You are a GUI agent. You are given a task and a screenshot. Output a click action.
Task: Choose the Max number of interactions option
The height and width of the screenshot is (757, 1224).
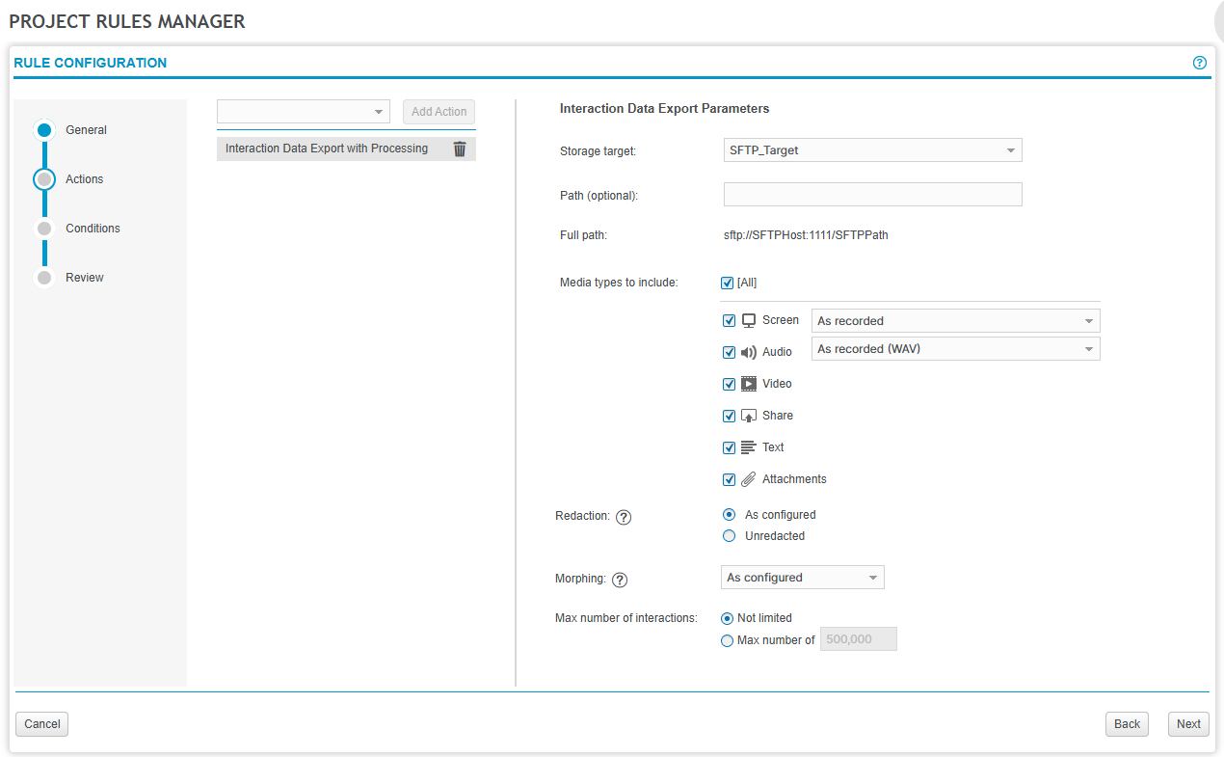coord(727,639)
